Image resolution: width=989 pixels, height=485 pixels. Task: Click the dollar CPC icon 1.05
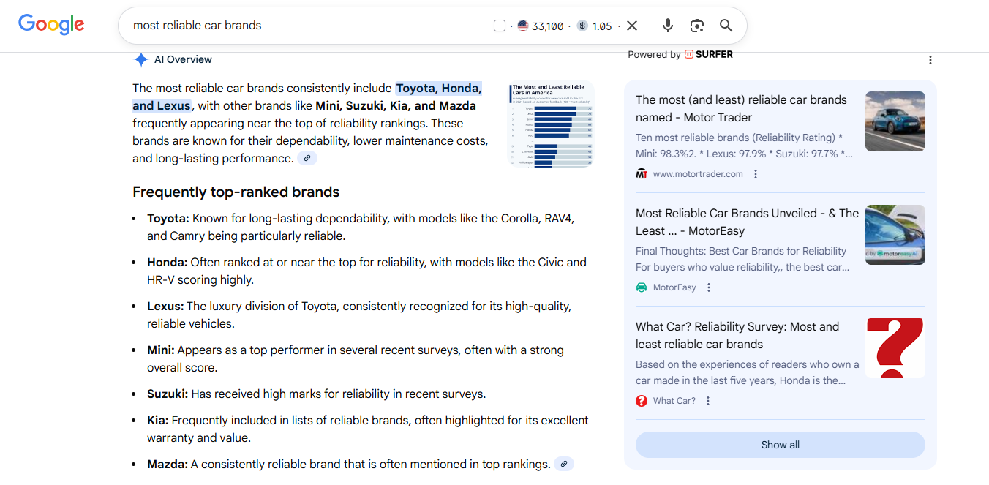[x=594, y=26]
